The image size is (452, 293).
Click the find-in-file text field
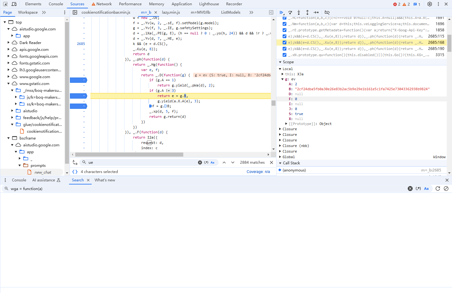[142, 162]
